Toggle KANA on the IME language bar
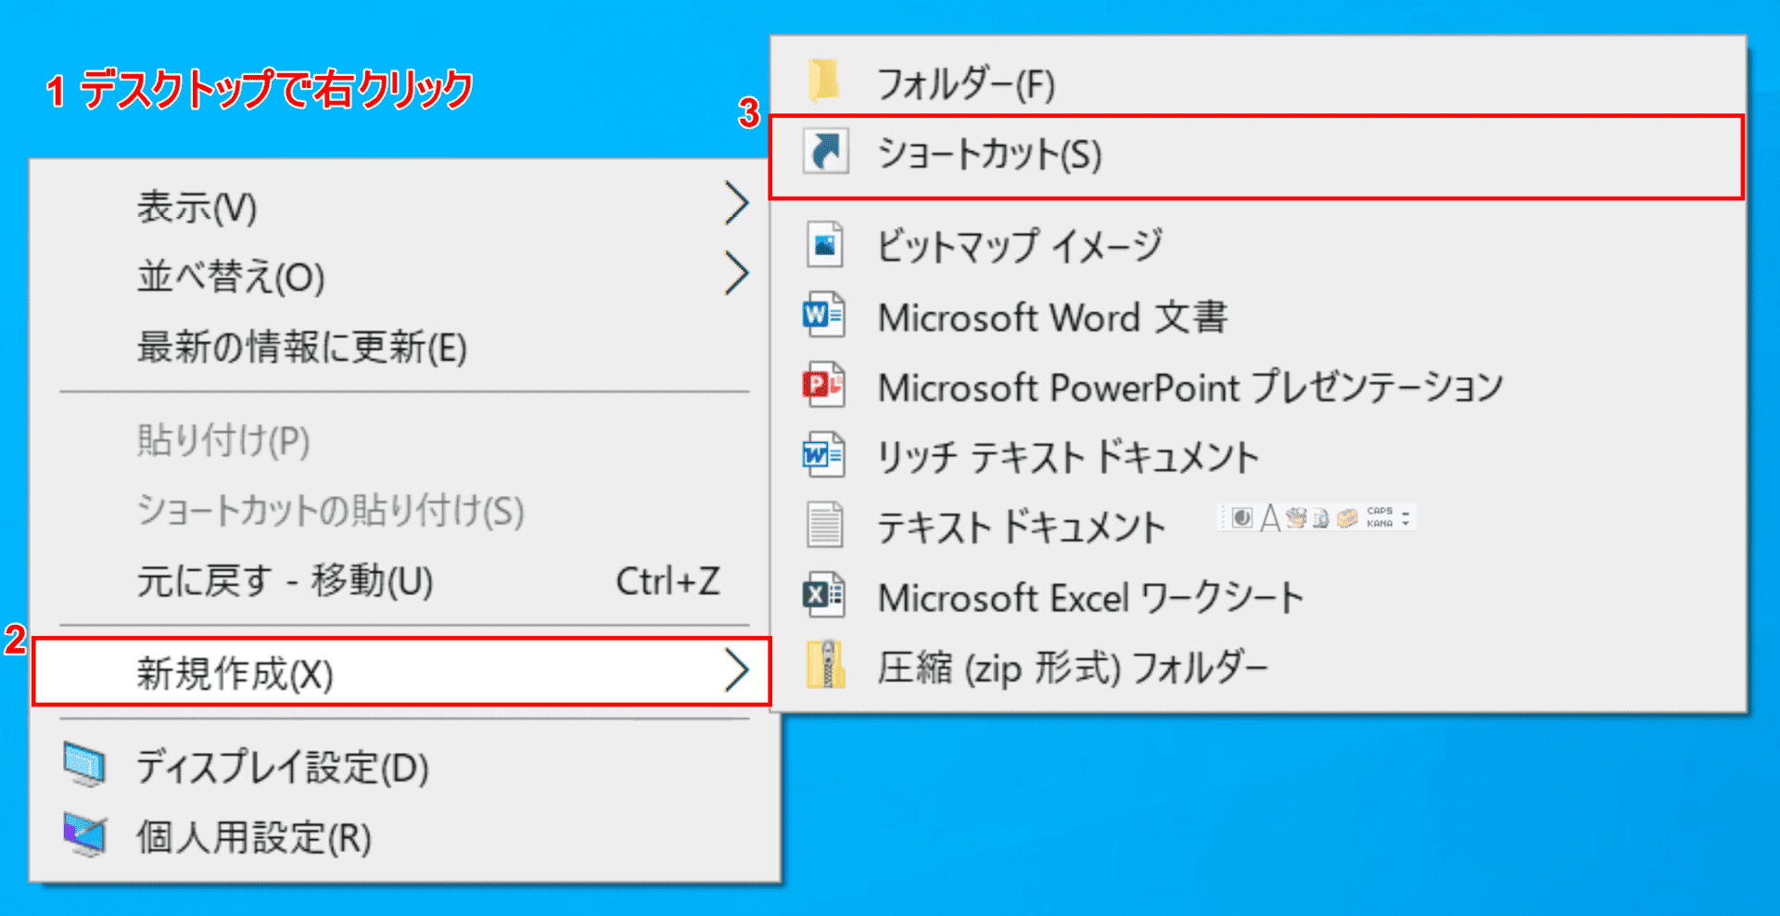 [1379, 524]
